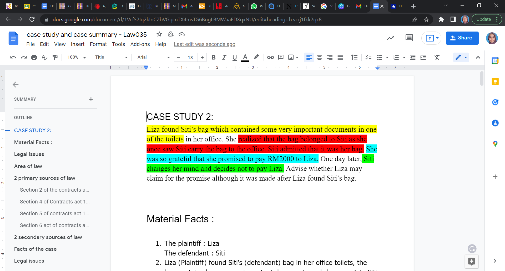Toggle bold formatting
This screenshot has width=505, height=271.
tap(214, 57)
